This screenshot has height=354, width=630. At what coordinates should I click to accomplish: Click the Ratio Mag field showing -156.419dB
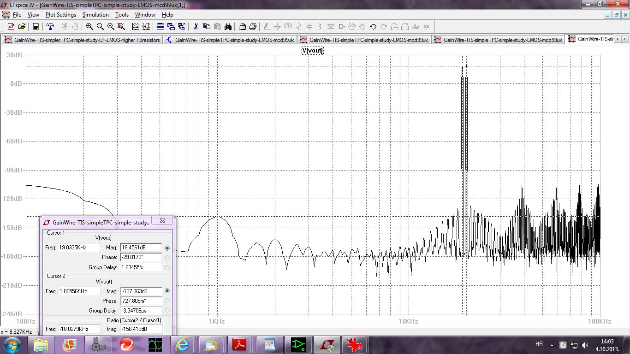click(x=141, y=329)
